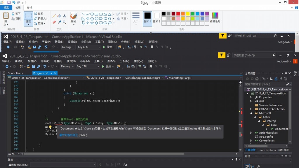Pick the five-point star shape

(x=92, y=23)
